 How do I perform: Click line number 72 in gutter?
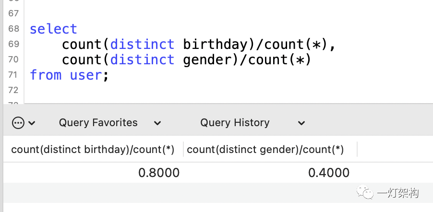(x=13, y=90)
